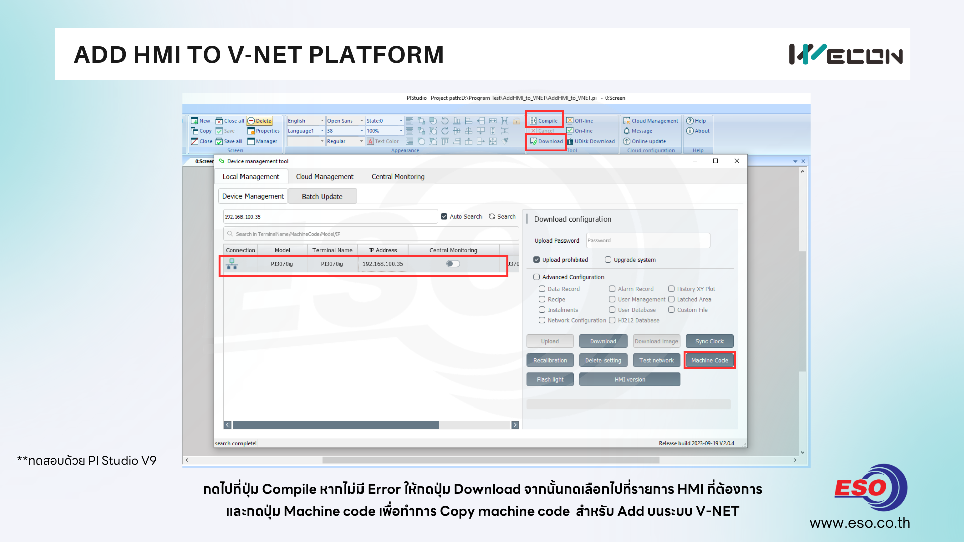Open UDisk Download tool

click(570, 141)
